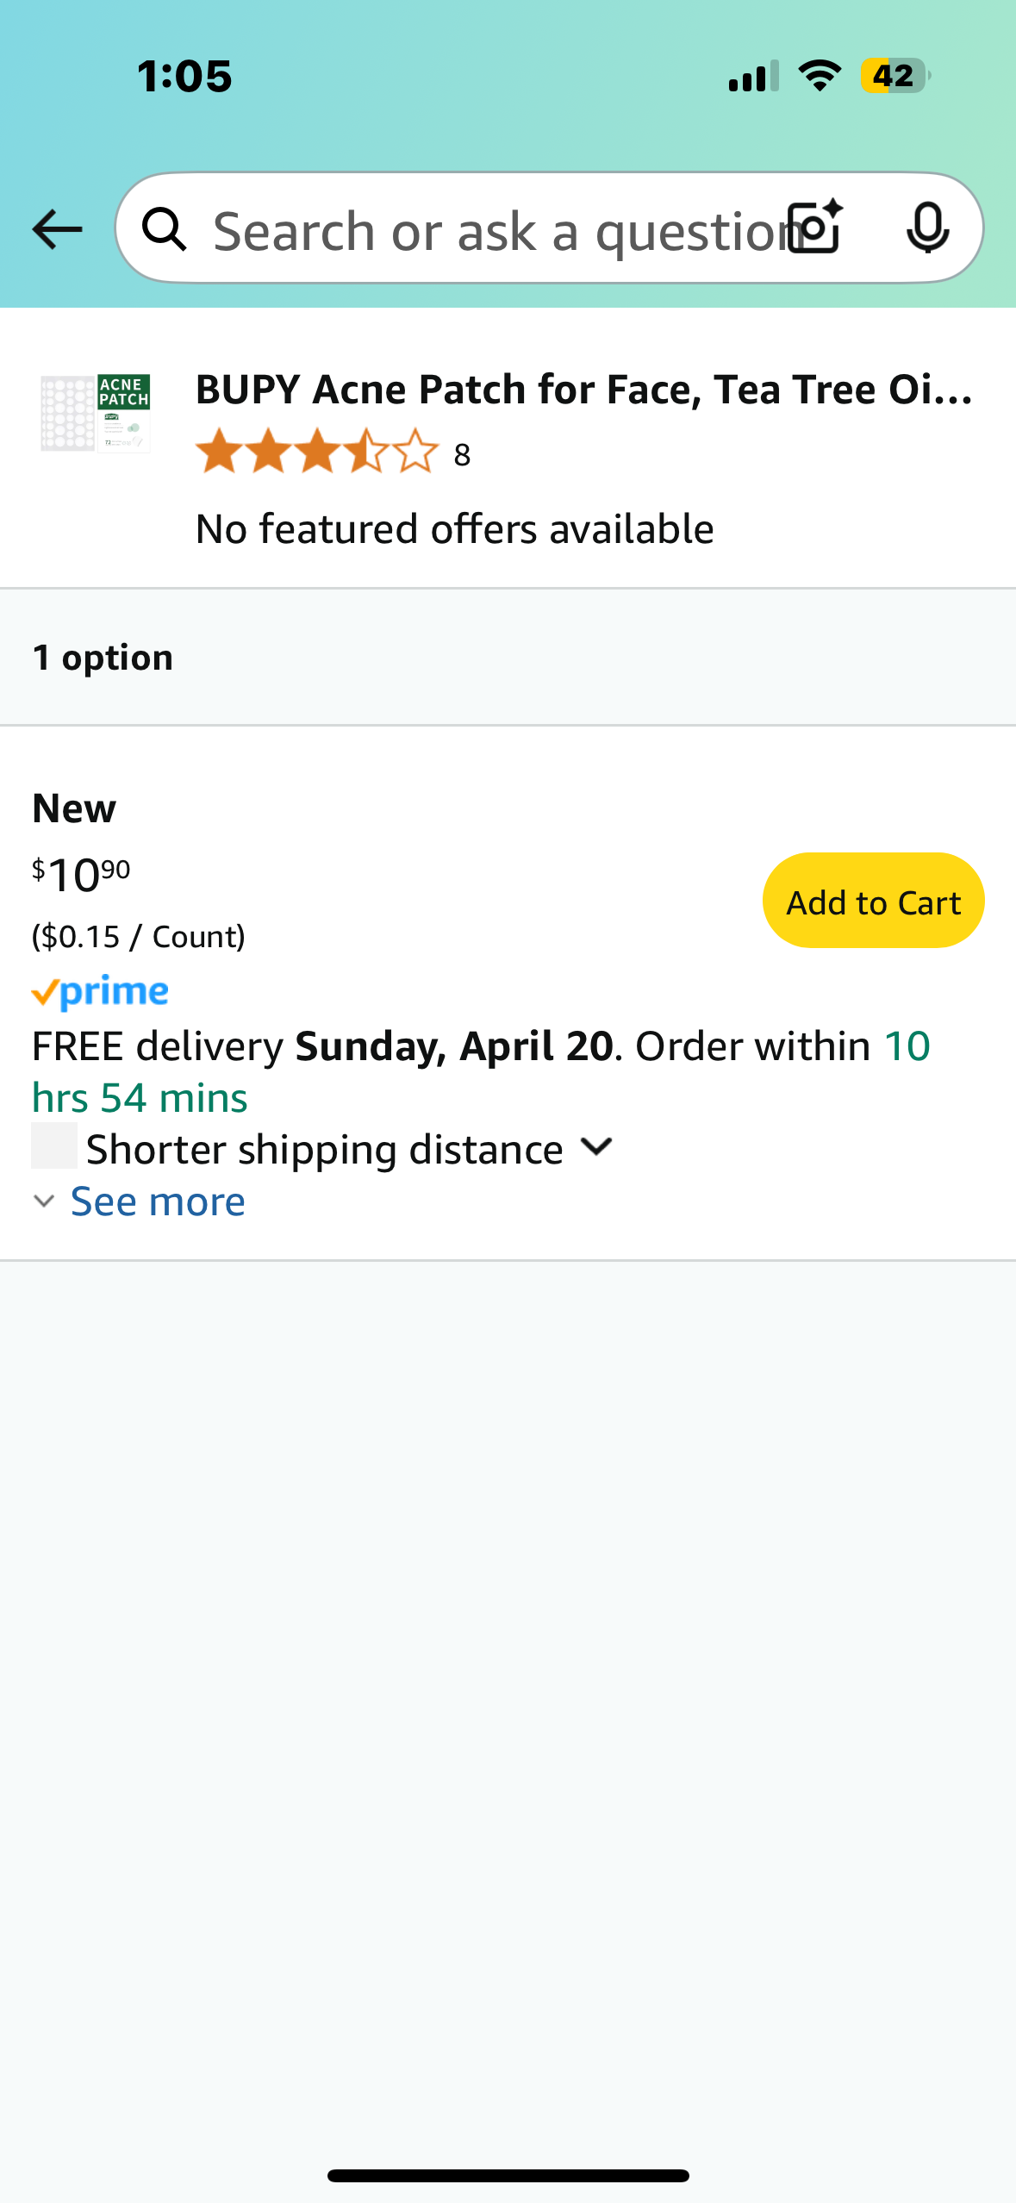This screenshot has width=1016, height=2203.
Task: Add the acne patch to cart
Action: pyautogui.click(x=872, y=901)
